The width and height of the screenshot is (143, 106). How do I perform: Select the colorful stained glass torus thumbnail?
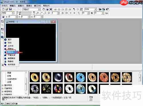coord(58,89)
